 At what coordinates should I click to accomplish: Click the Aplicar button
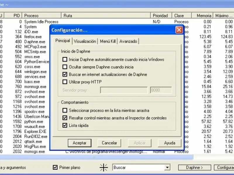[x=140, y=143]
